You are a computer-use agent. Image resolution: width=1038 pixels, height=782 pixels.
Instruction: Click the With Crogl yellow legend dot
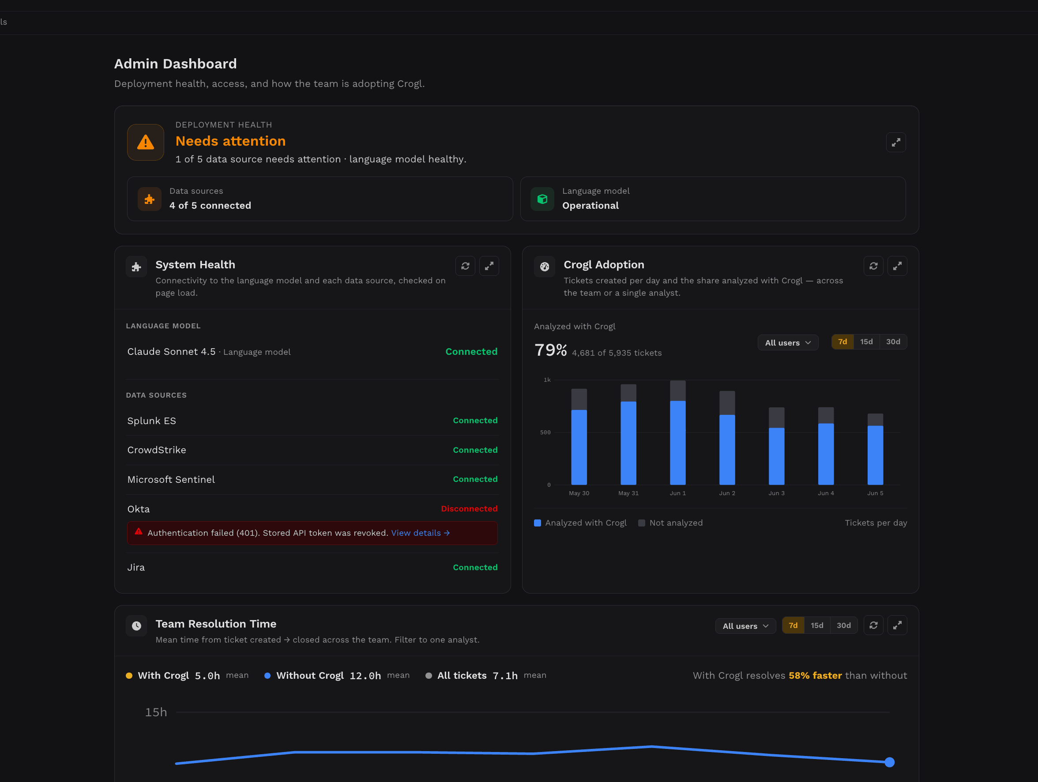click(129, 676)
